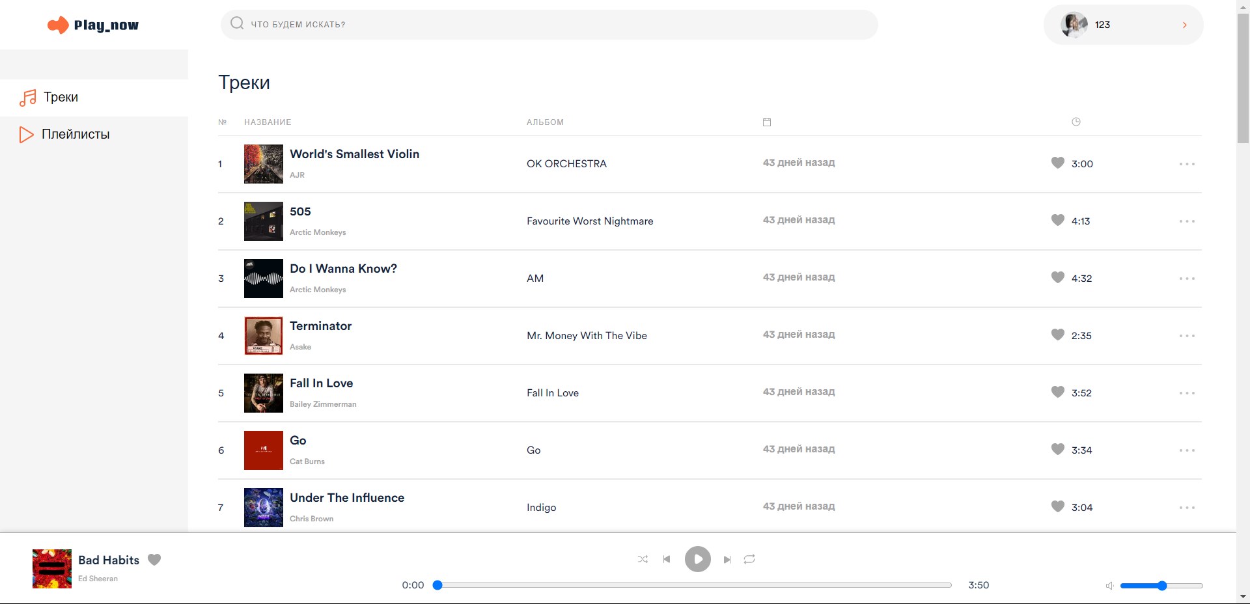This screenshot has height=604, width=1250.
Task: Click the clock duration column icon
Action: point(1076,122)
